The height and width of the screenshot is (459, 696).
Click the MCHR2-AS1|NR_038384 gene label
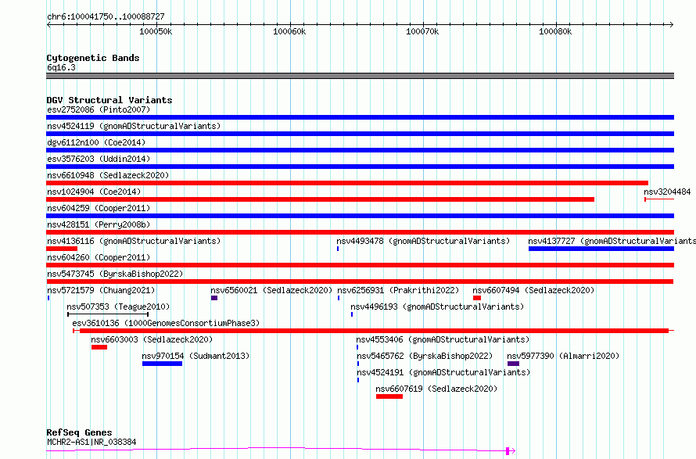pyautogui.click(x=91, y=442)
